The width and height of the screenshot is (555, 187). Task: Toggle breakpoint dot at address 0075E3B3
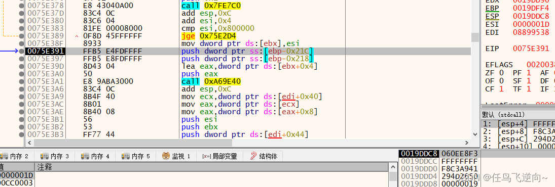[x=22, y=134]
